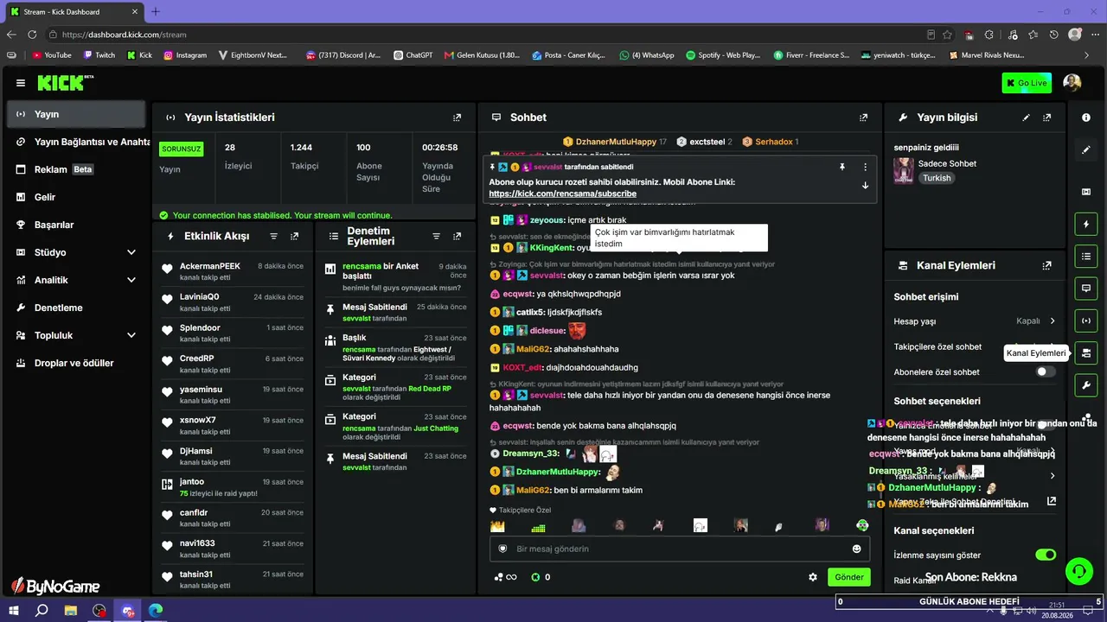Pop out the Yayın bilgisi panel

pos(1047,117)
